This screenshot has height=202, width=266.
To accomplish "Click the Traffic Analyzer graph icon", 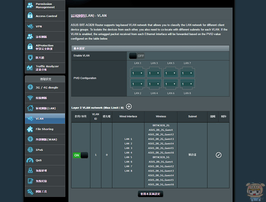I will tap(30, 68).
